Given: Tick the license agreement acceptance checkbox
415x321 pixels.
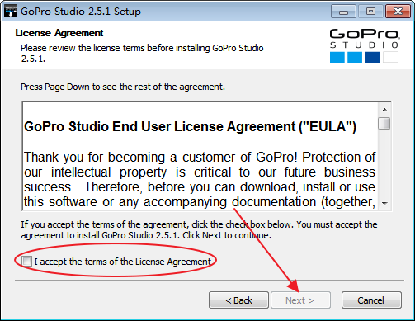Looking at the screenshot, I should [26, 261].
